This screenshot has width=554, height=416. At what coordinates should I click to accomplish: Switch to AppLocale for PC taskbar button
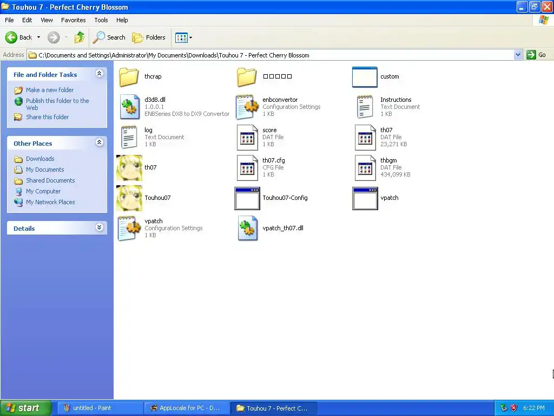pos(187,408)
